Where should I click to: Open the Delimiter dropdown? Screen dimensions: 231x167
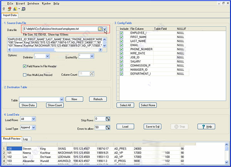click(x=47, y=56)
